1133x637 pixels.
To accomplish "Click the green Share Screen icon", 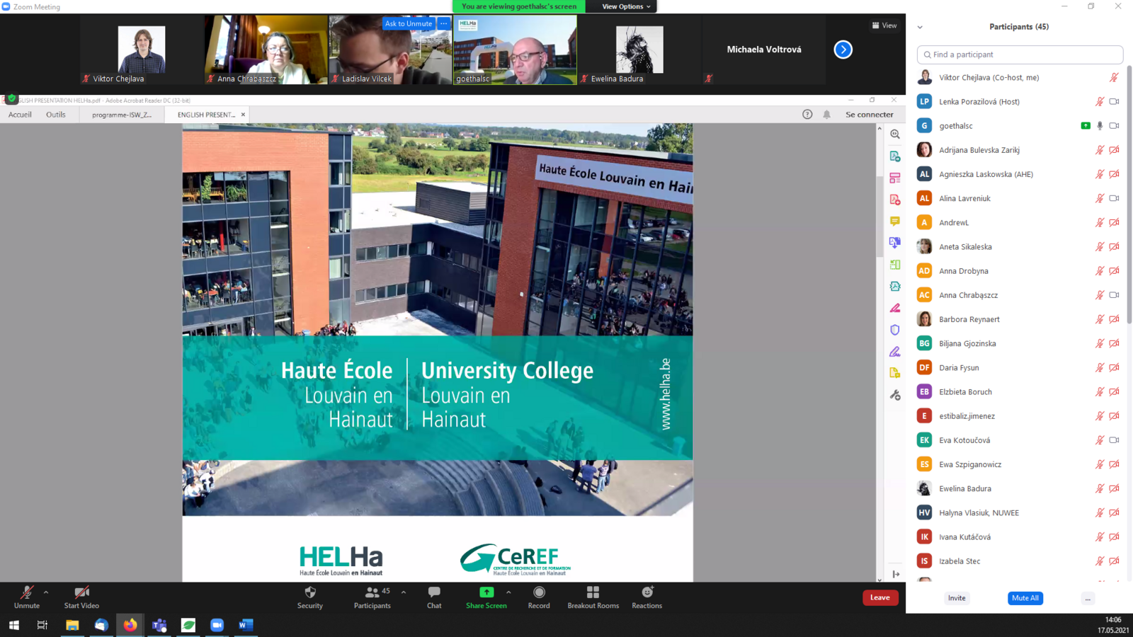I will click(486, 592).
